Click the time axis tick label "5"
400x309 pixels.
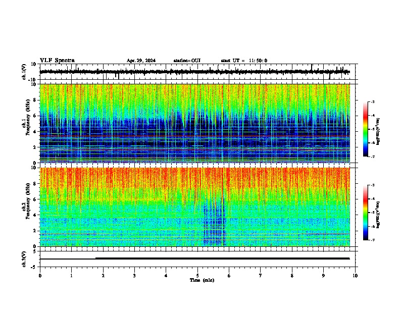pos(197,276)
